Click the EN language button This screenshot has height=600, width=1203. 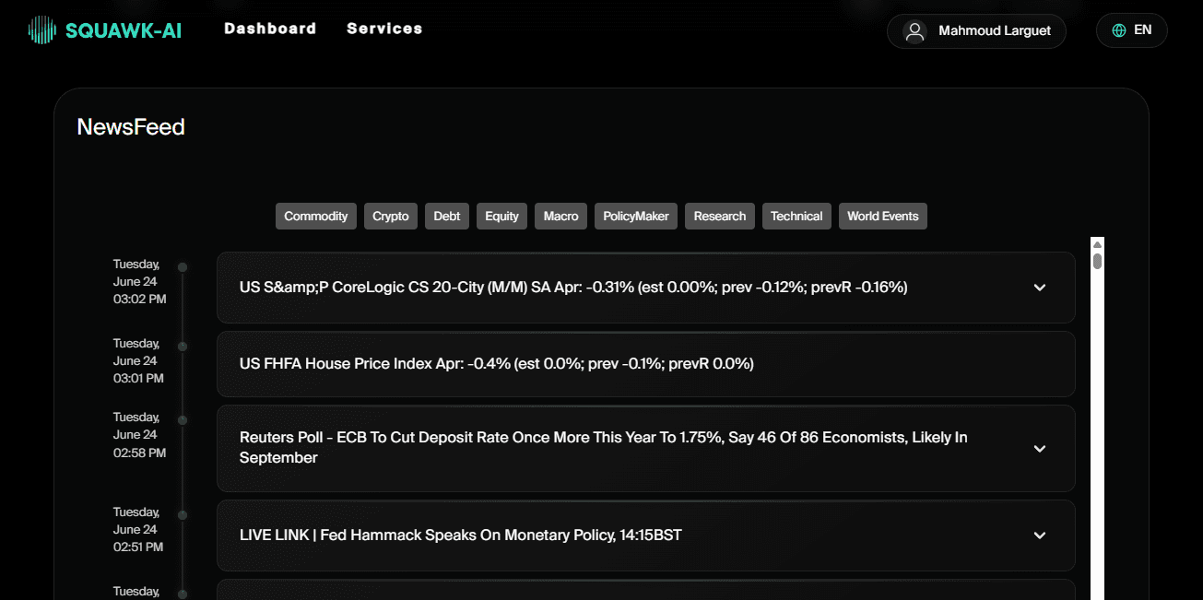click(1131, 29)
